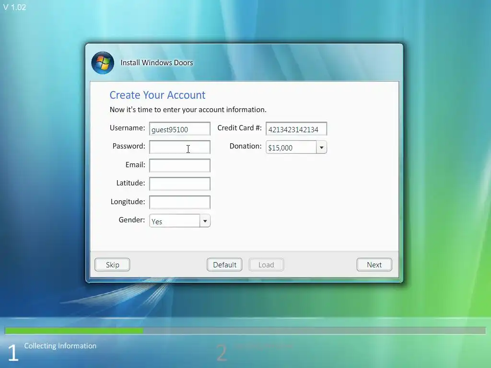
Task: Click the Windows Doors logo orb
Action: (x=103, y=63)
